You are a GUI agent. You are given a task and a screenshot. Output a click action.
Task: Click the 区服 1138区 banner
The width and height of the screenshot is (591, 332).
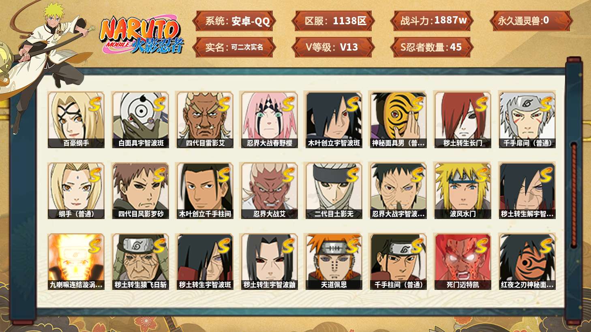tap(334, 21)
